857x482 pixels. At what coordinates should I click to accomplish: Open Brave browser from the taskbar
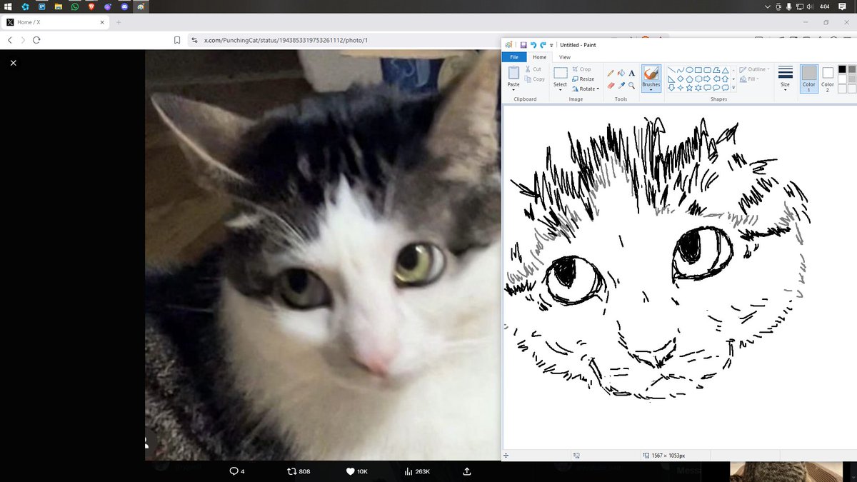tap(91, 6)
